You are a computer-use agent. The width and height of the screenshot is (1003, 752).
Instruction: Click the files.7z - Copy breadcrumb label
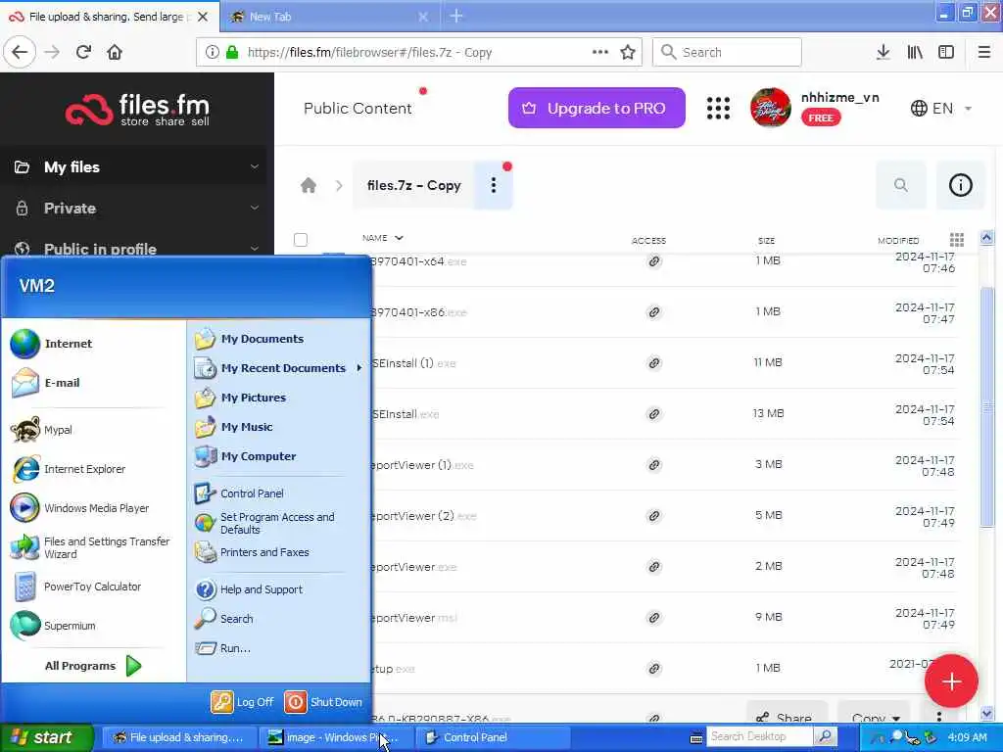click(x=414, y=185)
